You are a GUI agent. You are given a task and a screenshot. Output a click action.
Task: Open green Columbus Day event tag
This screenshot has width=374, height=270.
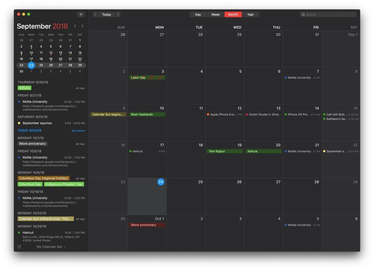coord(30,184)
